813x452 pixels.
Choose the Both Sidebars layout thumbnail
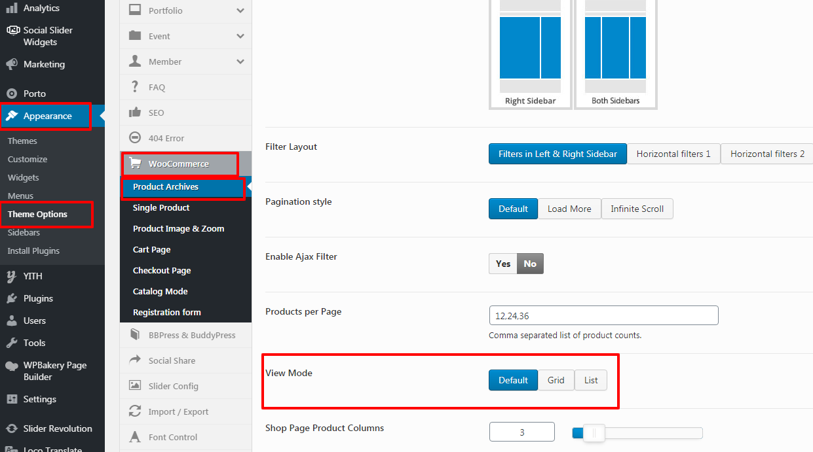click(615, 53)
